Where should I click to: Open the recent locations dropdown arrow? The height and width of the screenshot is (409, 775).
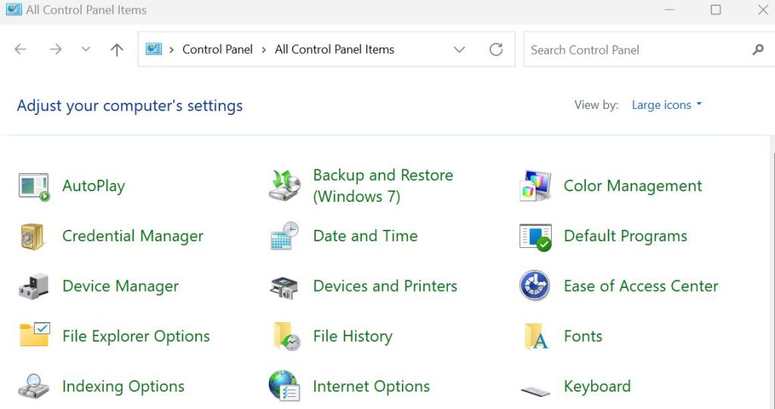pos(86,50)
